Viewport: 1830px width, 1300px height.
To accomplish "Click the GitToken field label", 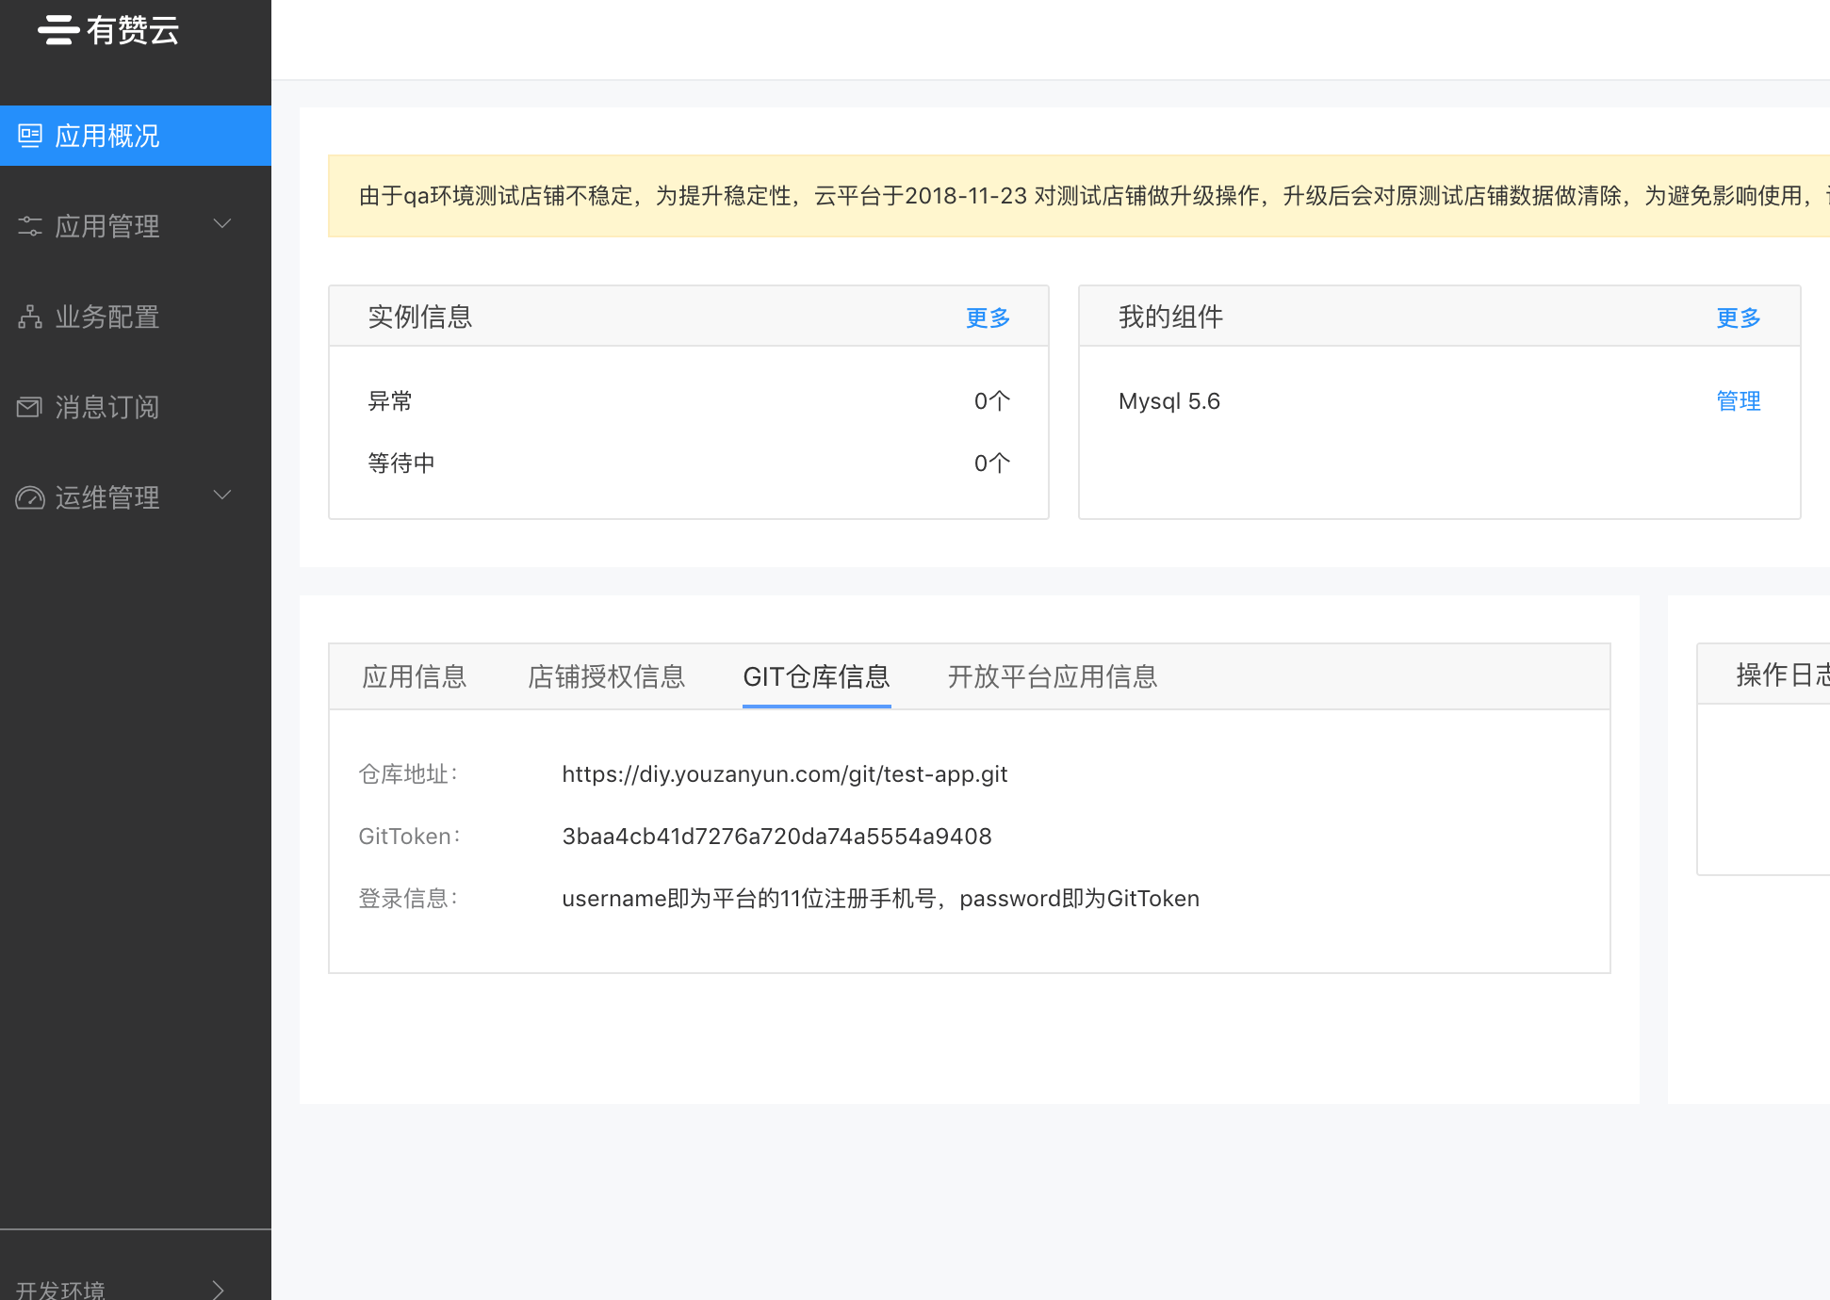I will click(x=410, y=837).
